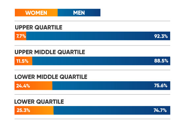Click the blue Lower Quartile bar middle

click(112, 110)
